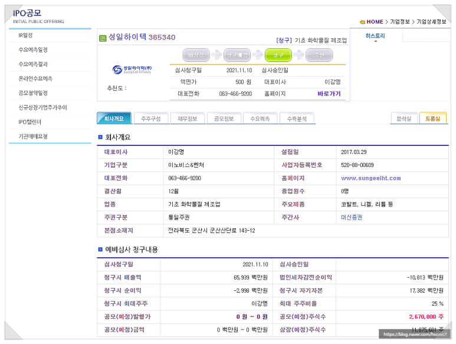Click the 공모(예정)발행가 value 0 원 ~ 0 원

[x=252, y=317]
